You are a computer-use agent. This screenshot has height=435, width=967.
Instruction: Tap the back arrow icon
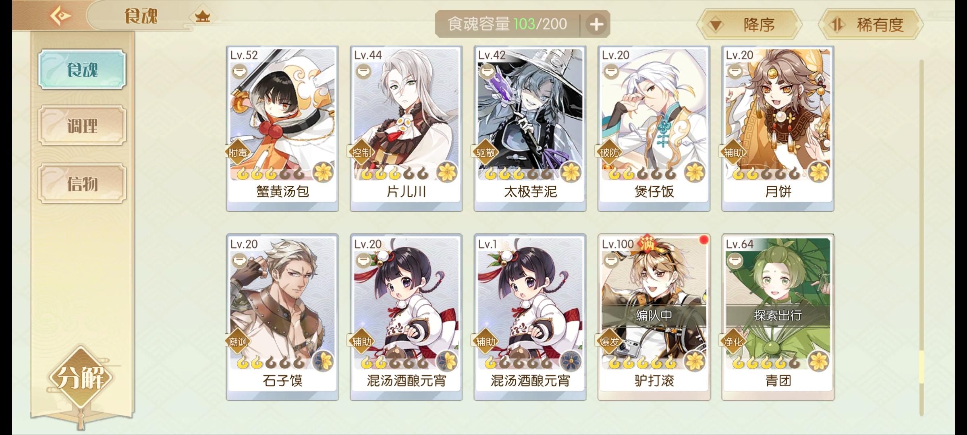(60, 16)
